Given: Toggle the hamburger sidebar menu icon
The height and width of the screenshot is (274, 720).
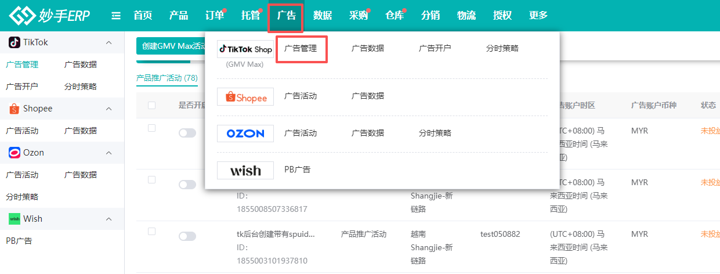Looking at the screenshot, I should click(116, 16).
